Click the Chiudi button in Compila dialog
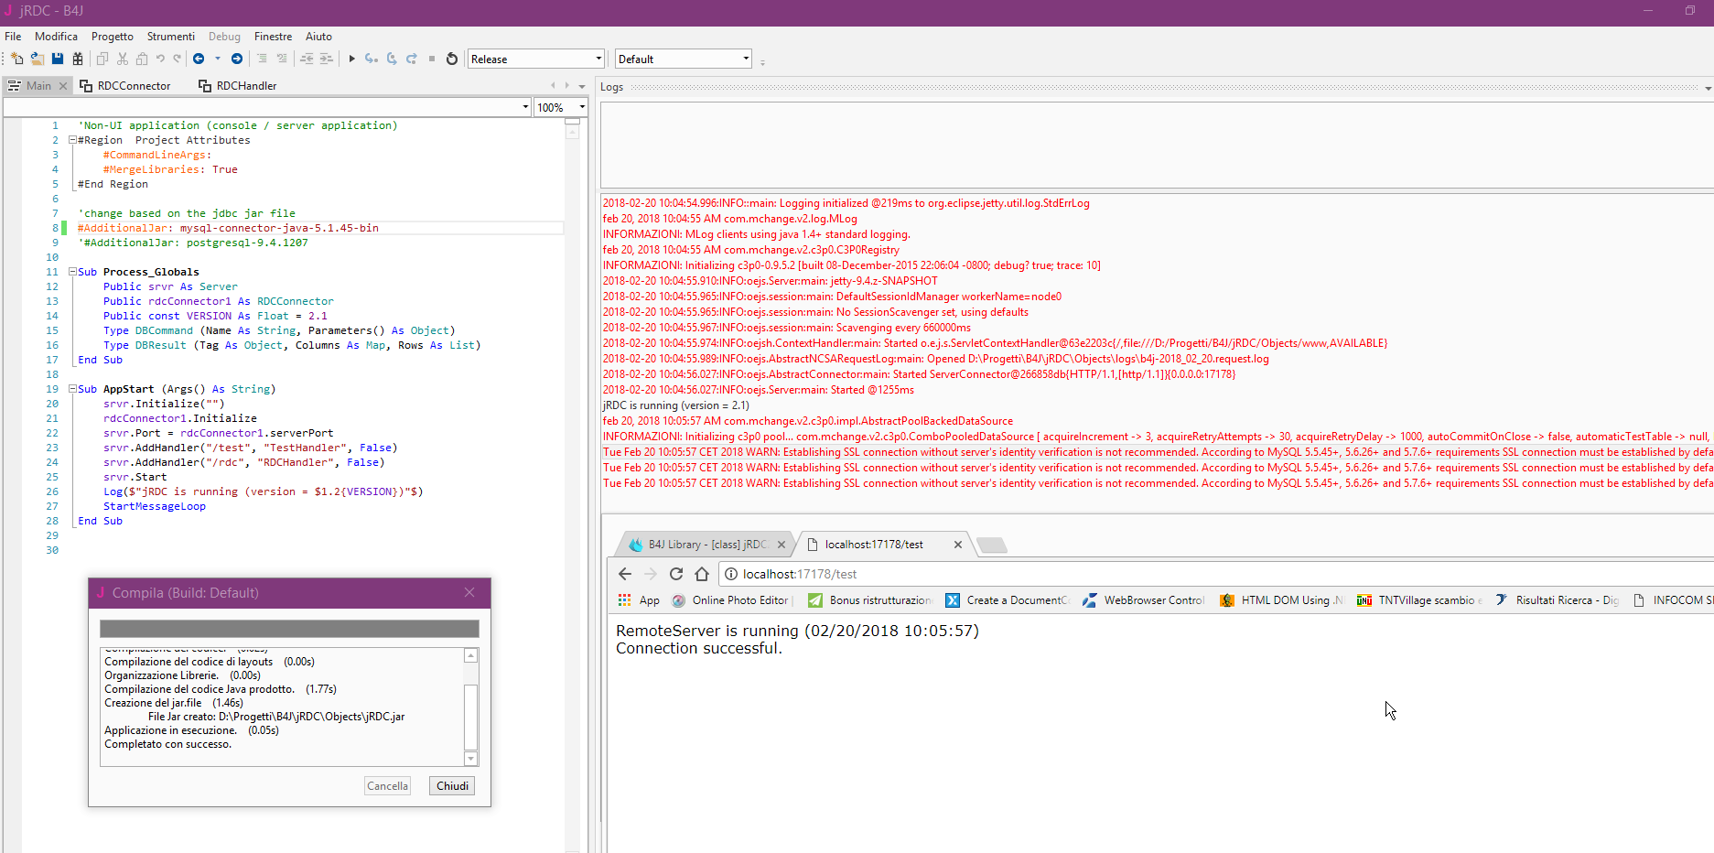 (452, 786)
